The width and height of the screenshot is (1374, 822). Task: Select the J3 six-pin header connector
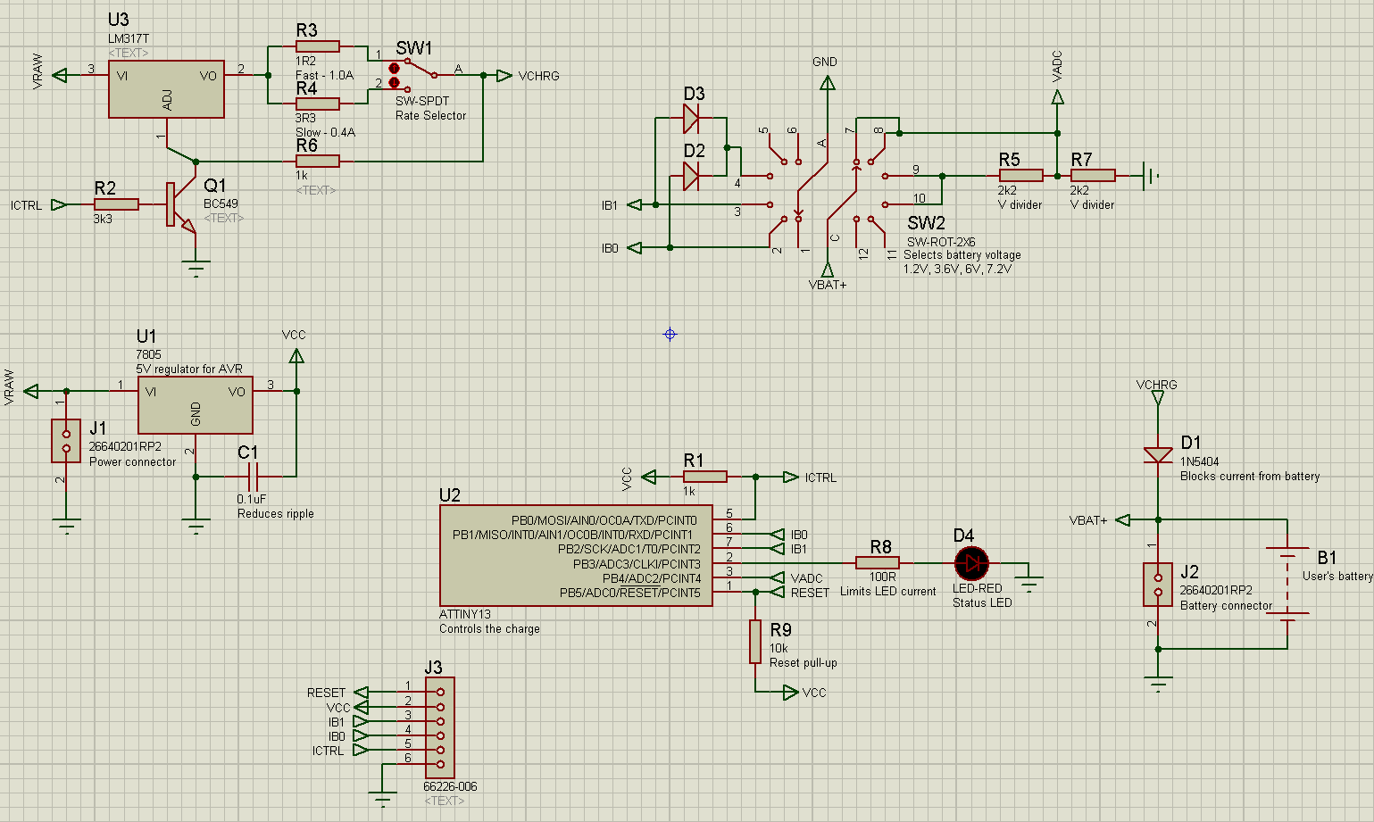[x=440, y=727]
